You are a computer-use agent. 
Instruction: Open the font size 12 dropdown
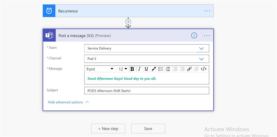(123, 69)
